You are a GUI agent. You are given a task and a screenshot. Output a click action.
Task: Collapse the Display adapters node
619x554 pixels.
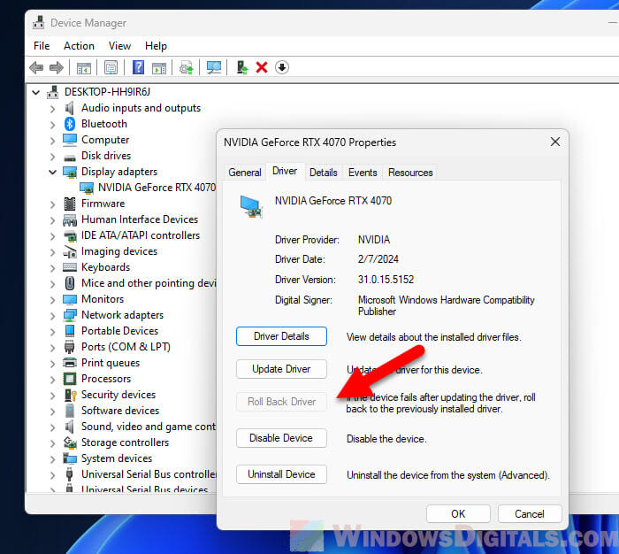tap(52, 172)
